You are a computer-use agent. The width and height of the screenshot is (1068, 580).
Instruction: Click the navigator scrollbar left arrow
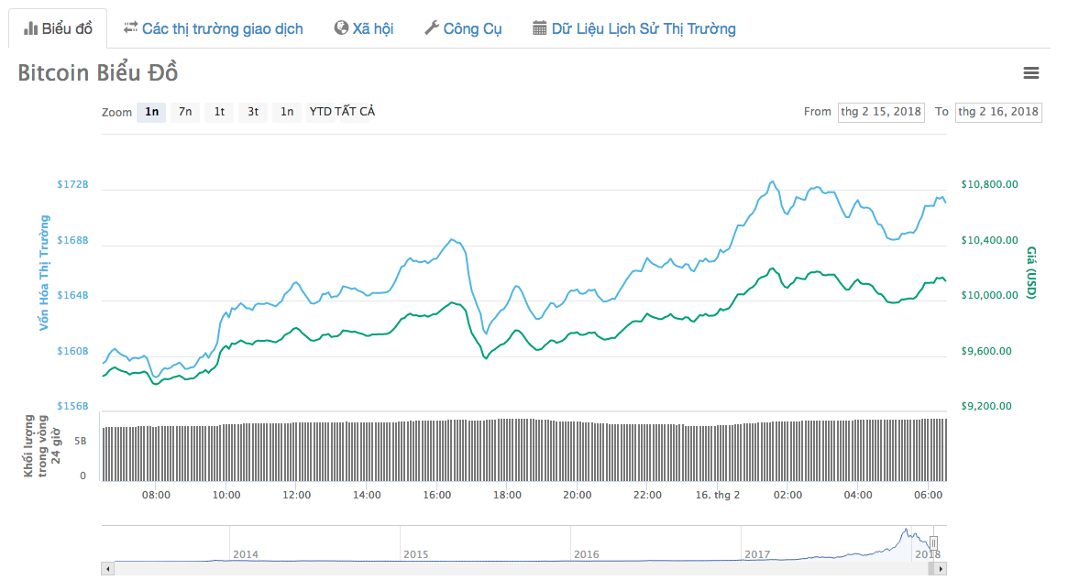(107, 568)
